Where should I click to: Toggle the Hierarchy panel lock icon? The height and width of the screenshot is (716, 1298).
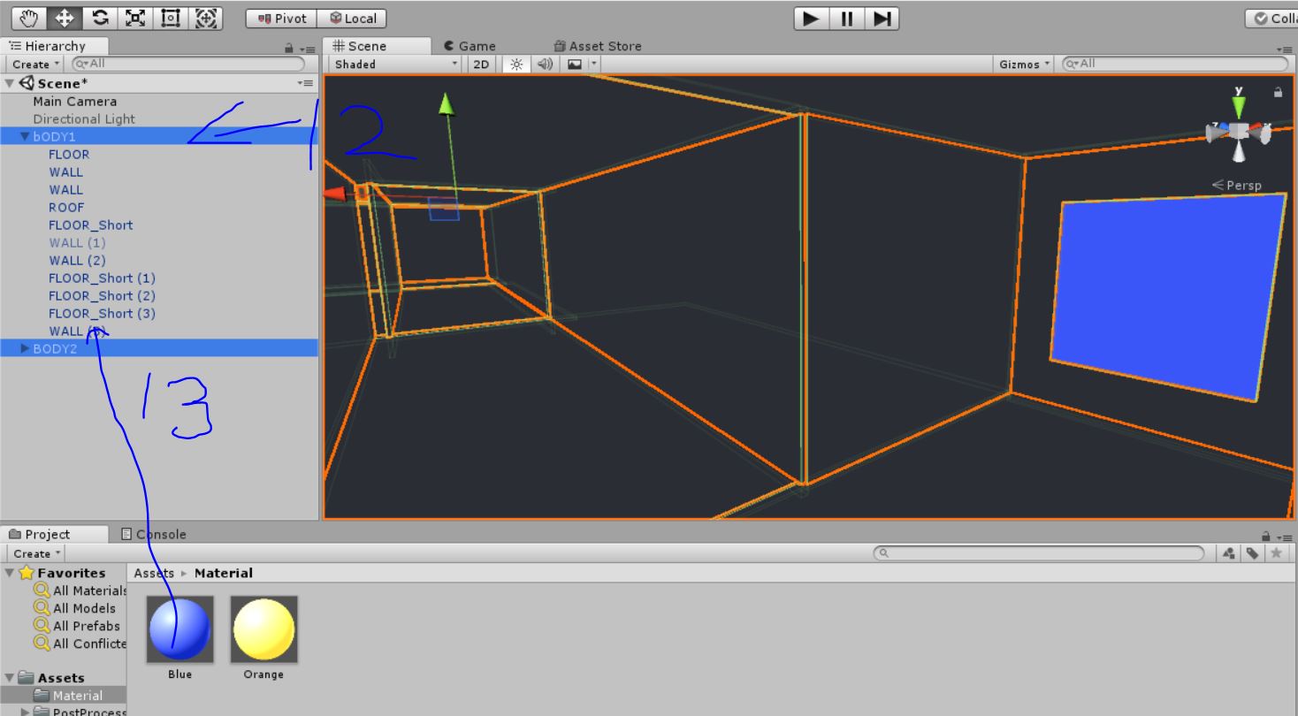coord(288,49)
